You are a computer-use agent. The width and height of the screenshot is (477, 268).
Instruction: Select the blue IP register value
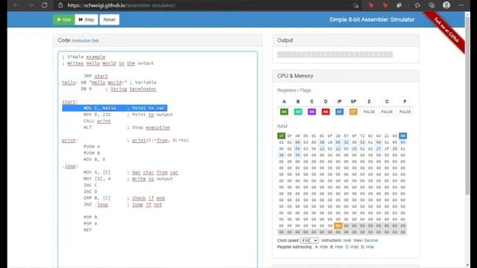(x=340, y=112)
